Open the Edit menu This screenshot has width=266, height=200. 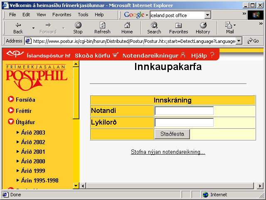[26, 15]
